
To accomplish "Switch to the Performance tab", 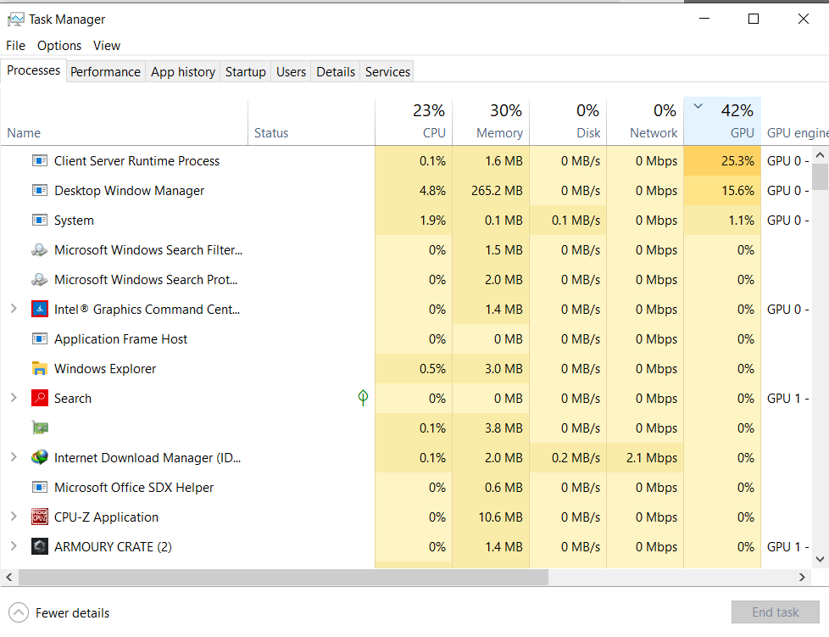I will tap(105, 72).
